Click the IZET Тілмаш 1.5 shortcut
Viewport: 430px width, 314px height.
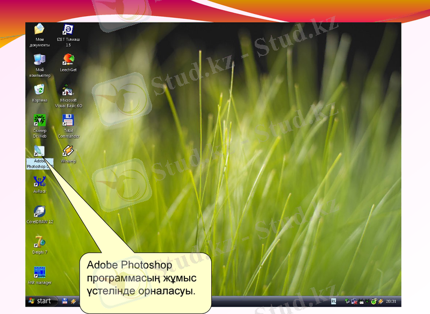(x=68, y=29)
